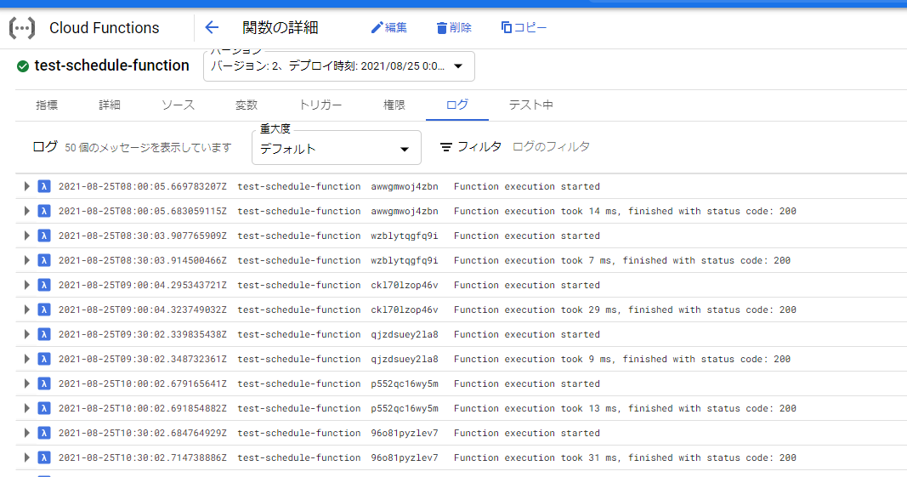Click lambda icon on 08:30:03.907 row
Viewport: 907px width, 477px height.
click(44, 236)
